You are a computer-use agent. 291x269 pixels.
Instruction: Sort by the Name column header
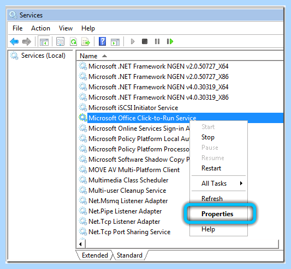180,56
